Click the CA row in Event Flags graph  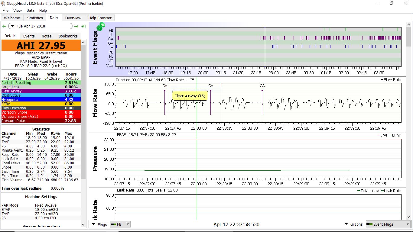tap(259, 38)
